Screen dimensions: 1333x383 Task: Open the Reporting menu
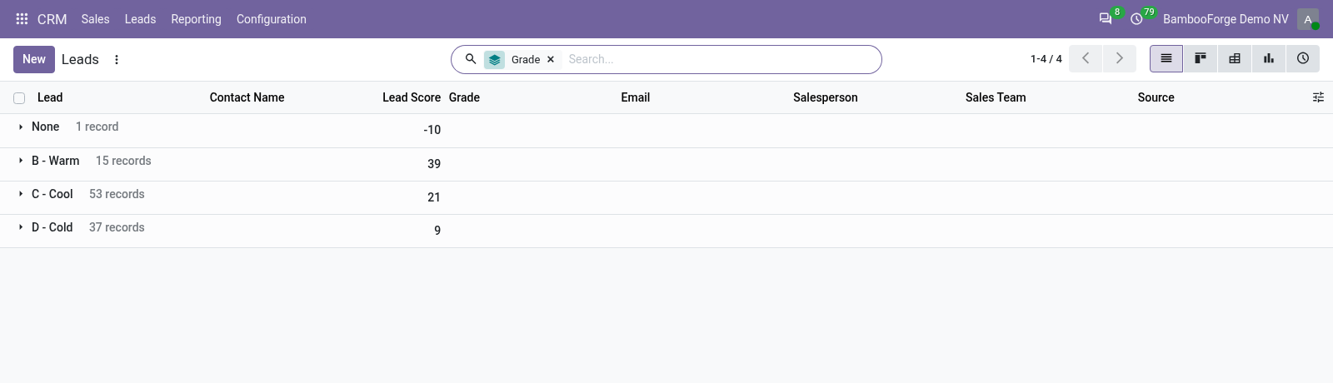click(196, 19)
